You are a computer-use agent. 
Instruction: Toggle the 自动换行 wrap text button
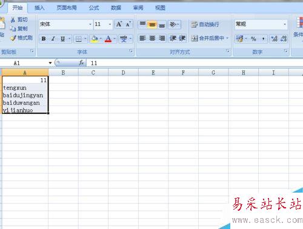205,24
